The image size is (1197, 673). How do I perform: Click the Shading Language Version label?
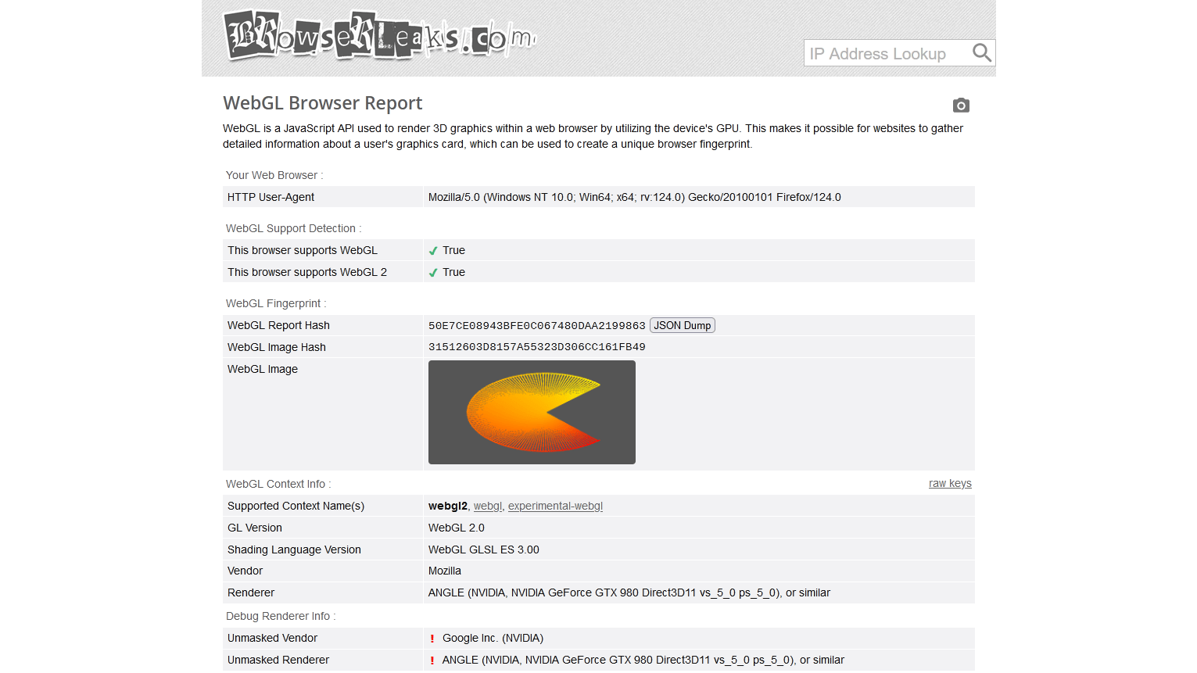294,549
